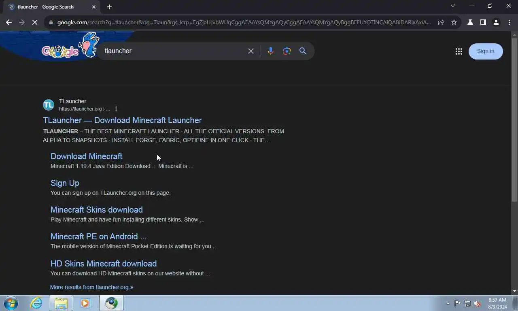Viewport: 518px width, 311px height.
Task: Search by image with Google Lens
Action: (287, 51)
